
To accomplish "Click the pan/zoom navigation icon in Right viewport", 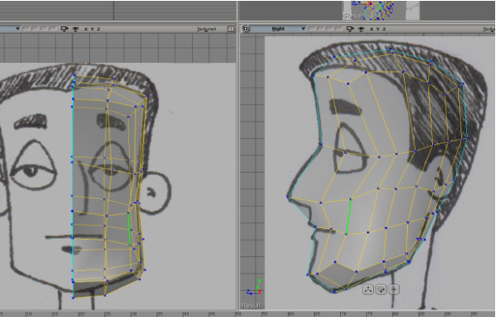I will point(367,290).
